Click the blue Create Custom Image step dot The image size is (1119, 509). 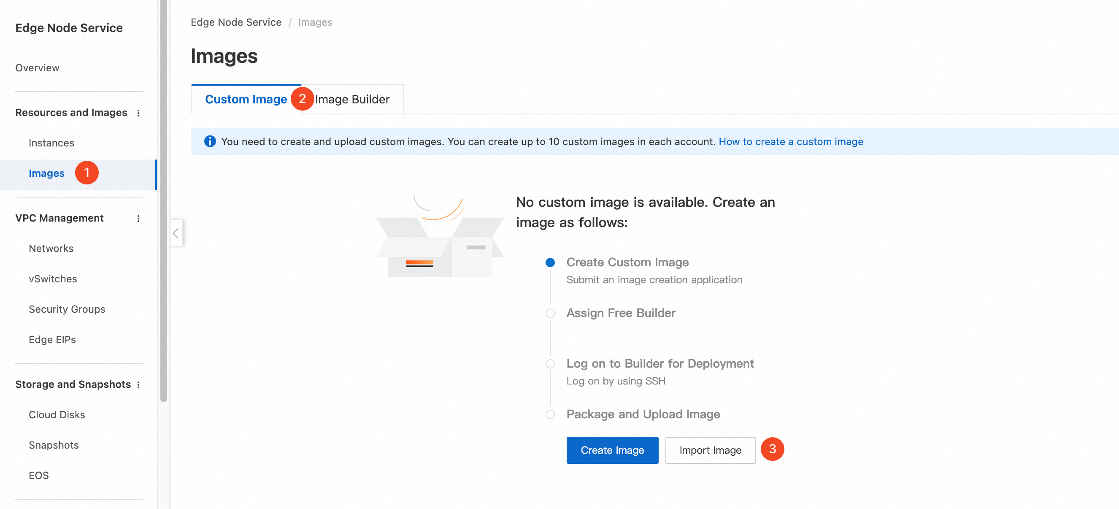click(550, 263)
